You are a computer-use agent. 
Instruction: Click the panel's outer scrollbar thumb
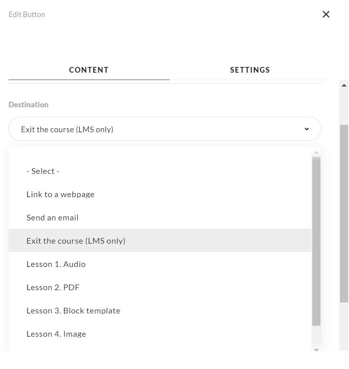coord(344,212)
